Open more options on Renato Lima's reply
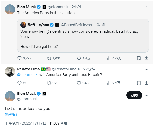This screenshot has height=130, width=153. point(146,69)
